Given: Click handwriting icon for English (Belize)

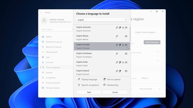Looking at the screenshot, I should pyautogui.click(x=126, y=36).
